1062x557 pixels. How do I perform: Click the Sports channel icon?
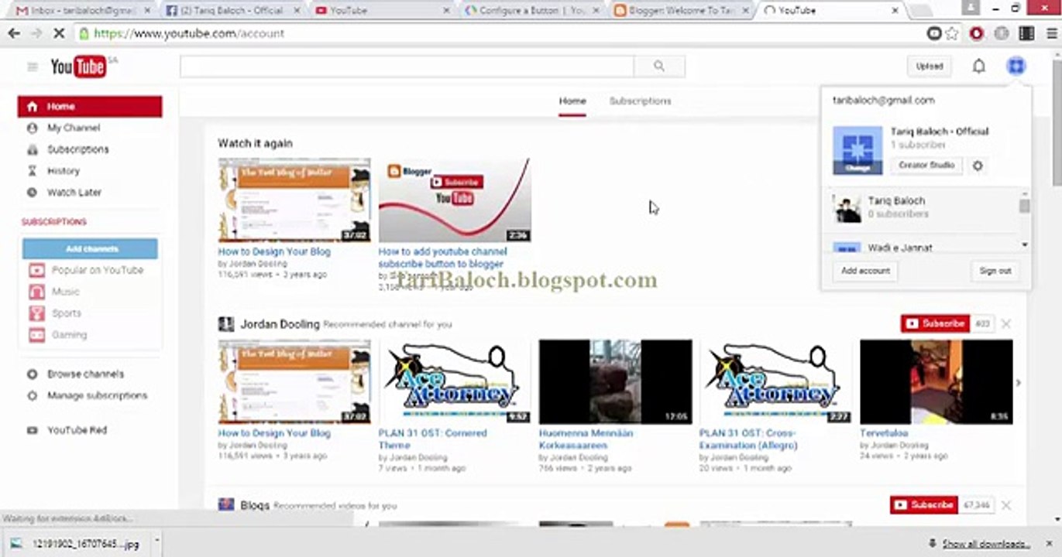point(36,313)
